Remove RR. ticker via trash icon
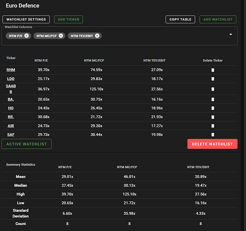The image size is (246, 231). (x=212, y=117)
